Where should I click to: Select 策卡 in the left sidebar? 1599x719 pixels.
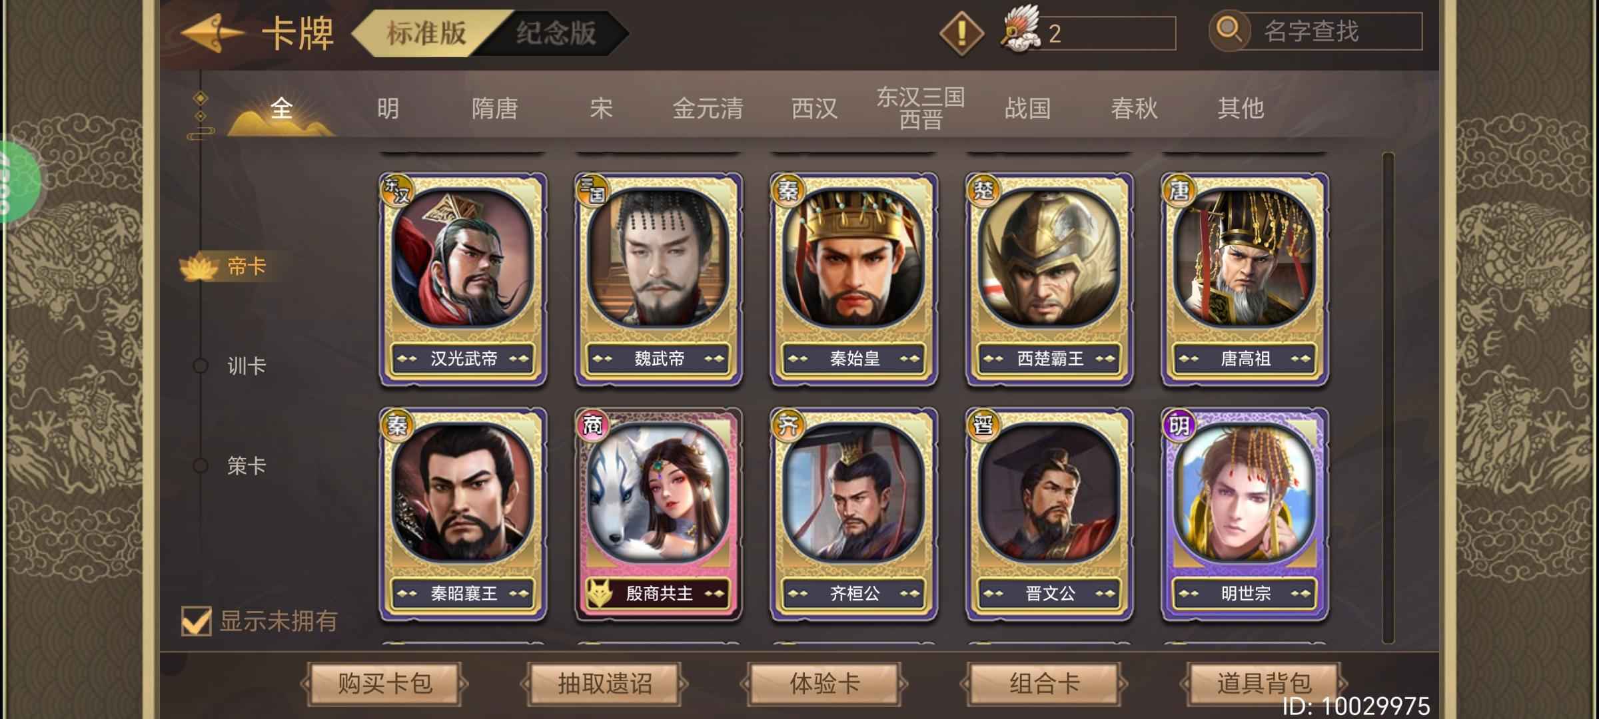coord(246,465)
